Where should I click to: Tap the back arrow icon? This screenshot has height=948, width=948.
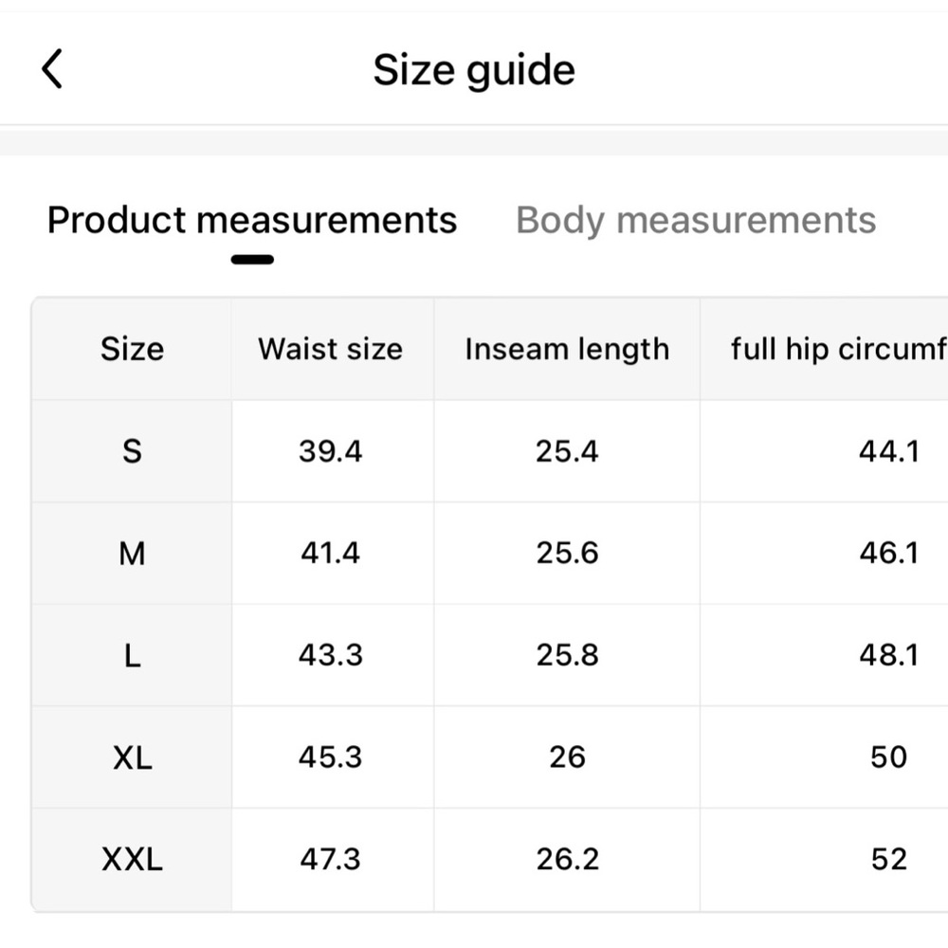pos(51,69)
